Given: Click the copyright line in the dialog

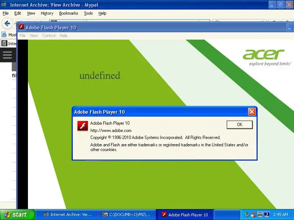Looking at the screenshot, I should [155, 137].
